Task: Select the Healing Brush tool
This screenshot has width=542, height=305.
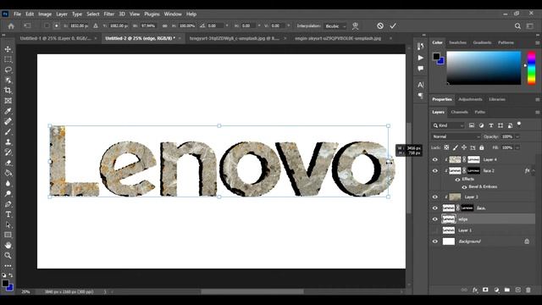Action: pyautogui.click(x=8, y=121)
